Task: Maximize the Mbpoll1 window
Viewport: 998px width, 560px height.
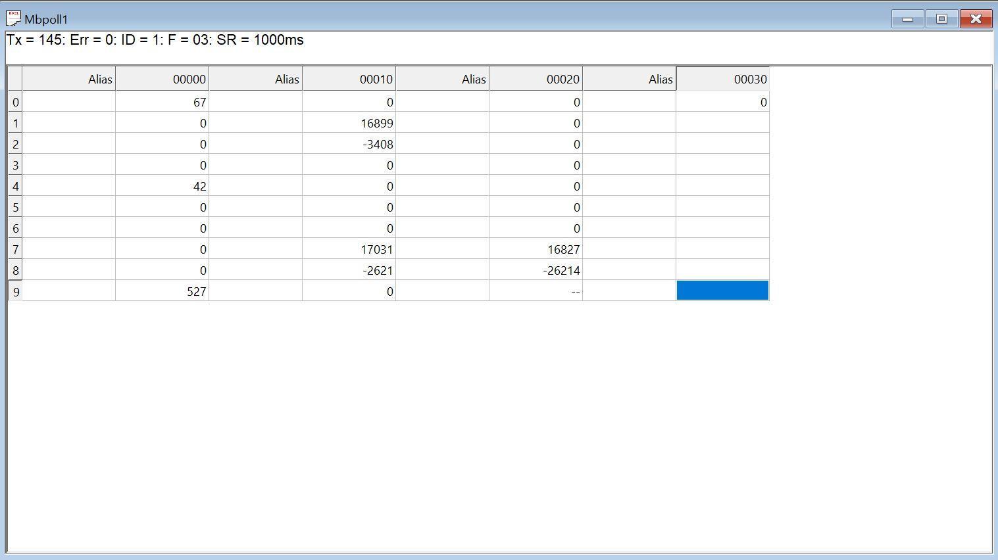Action: pos(941,19)
